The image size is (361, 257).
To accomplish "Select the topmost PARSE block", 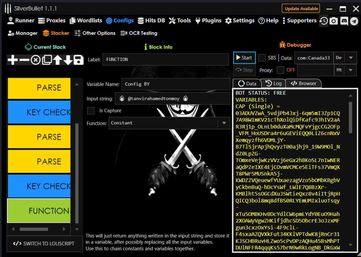I will tap(39, 88).
